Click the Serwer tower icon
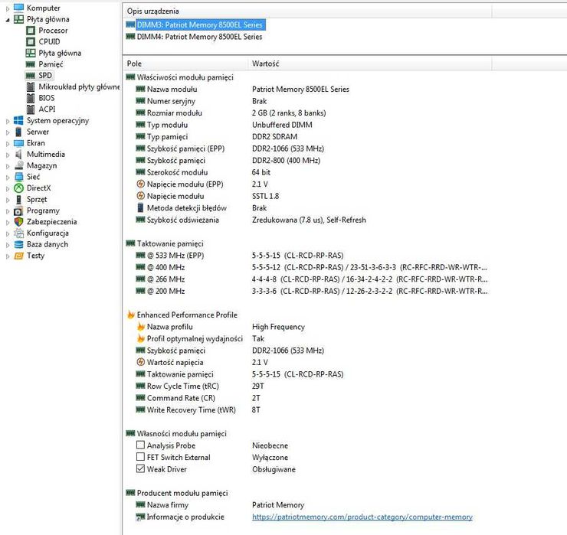This screenshot has height=535, width=567. click(18, 132)
